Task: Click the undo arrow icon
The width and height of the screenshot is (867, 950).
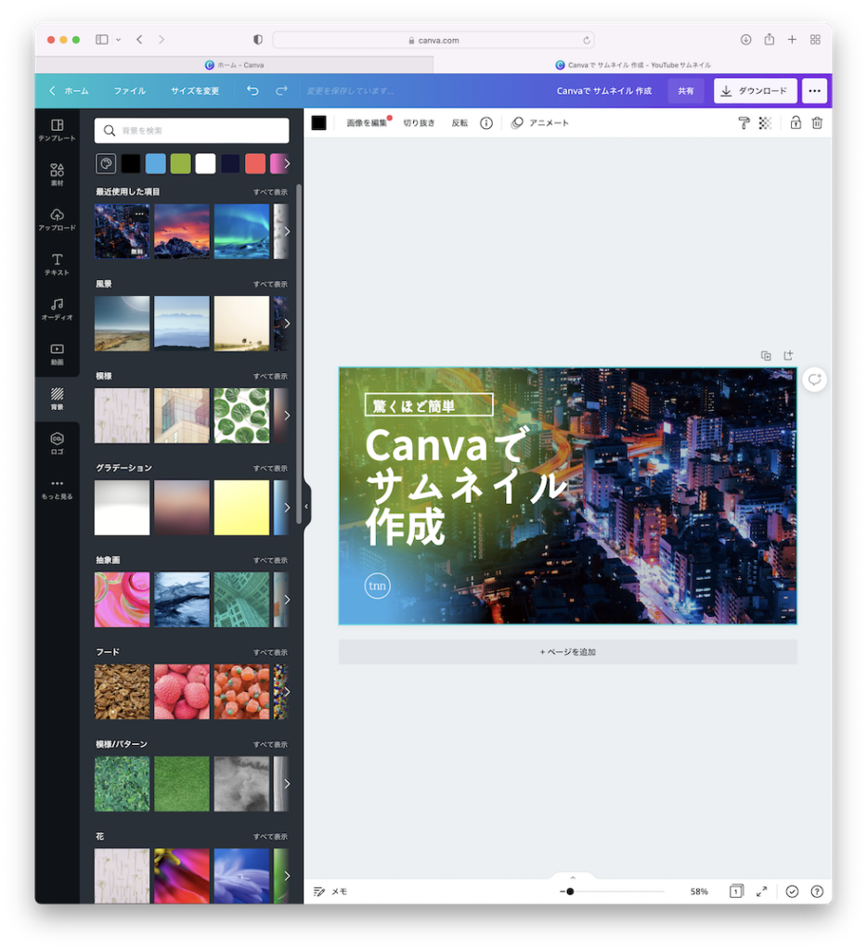Action: 252,91
